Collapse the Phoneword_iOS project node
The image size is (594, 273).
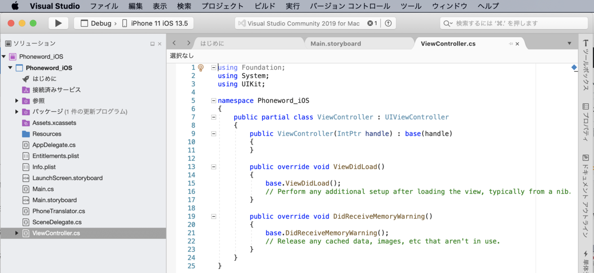10,68
